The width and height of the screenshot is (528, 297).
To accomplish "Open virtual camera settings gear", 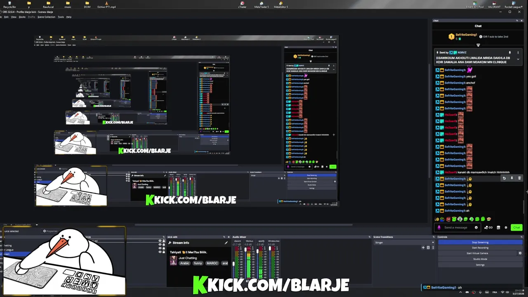I will coord(520,253).
